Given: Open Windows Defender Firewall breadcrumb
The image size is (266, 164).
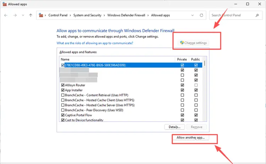Looking at the screenshot, I should 126,15.
